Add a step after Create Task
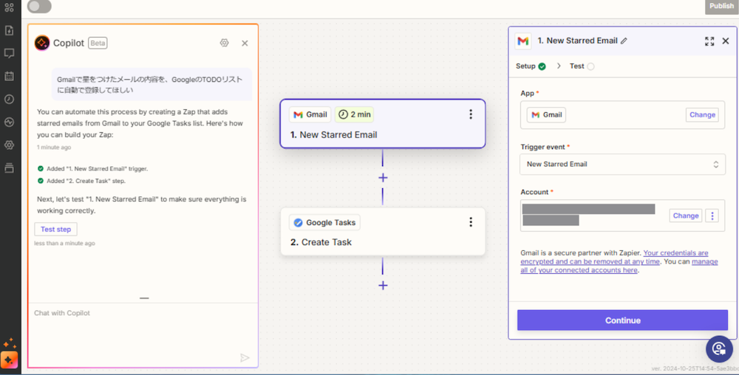739x375 pixels. point(383,286)
